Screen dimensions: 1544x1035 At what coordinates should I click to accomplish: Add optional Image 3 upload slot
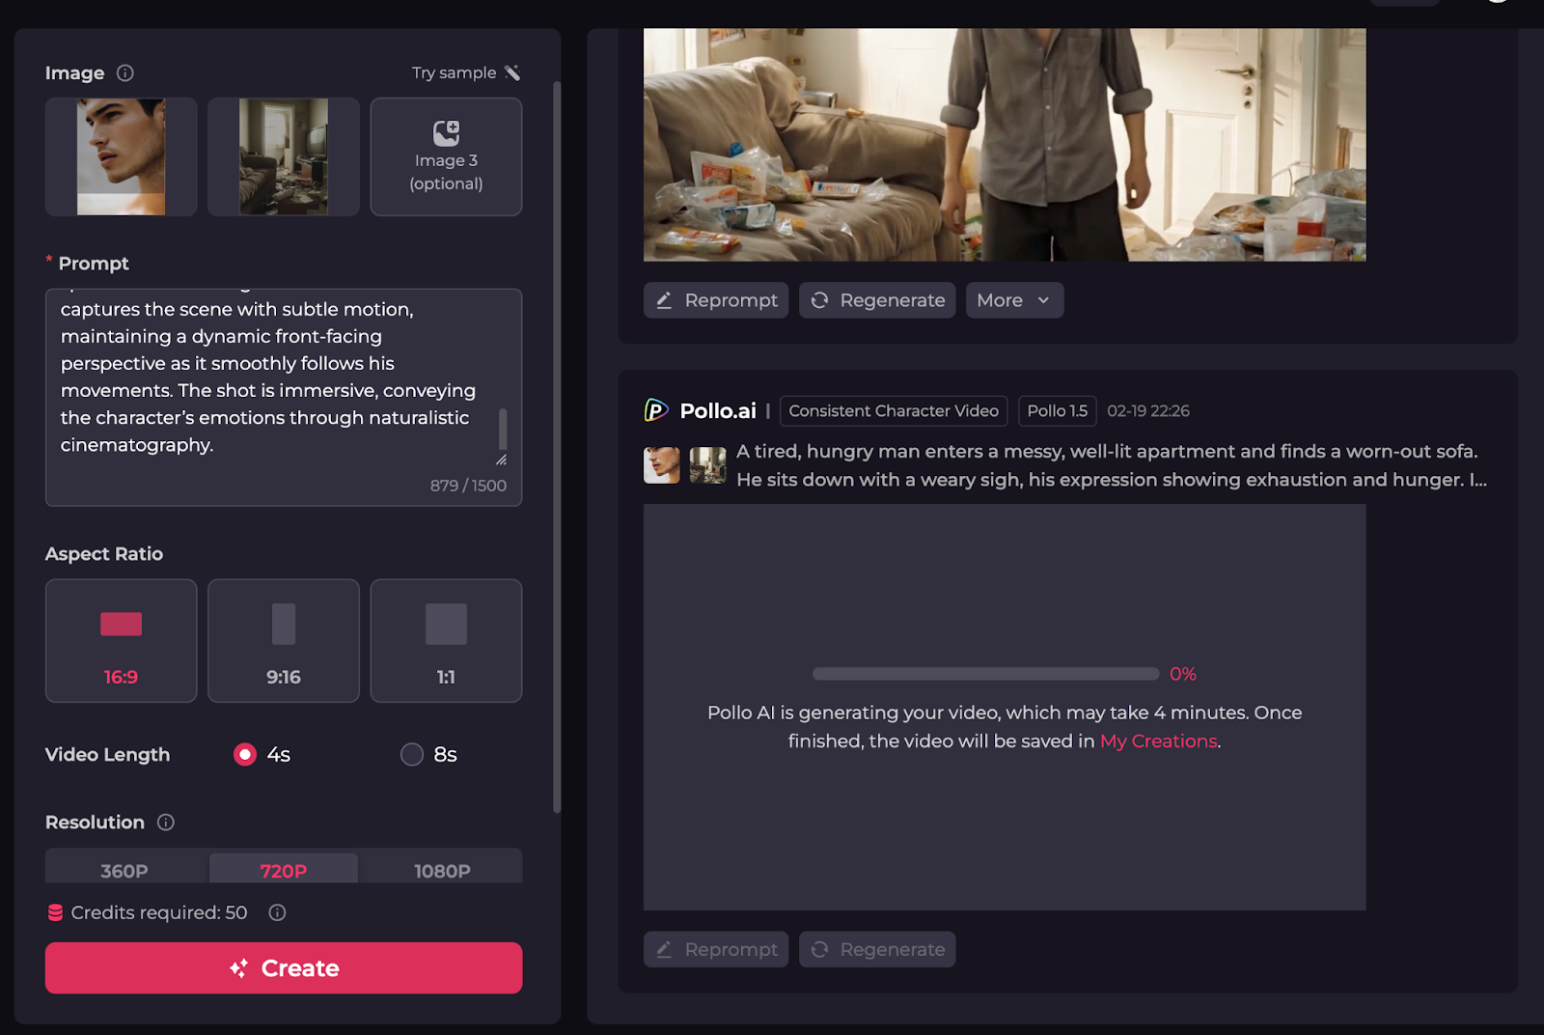446,156
